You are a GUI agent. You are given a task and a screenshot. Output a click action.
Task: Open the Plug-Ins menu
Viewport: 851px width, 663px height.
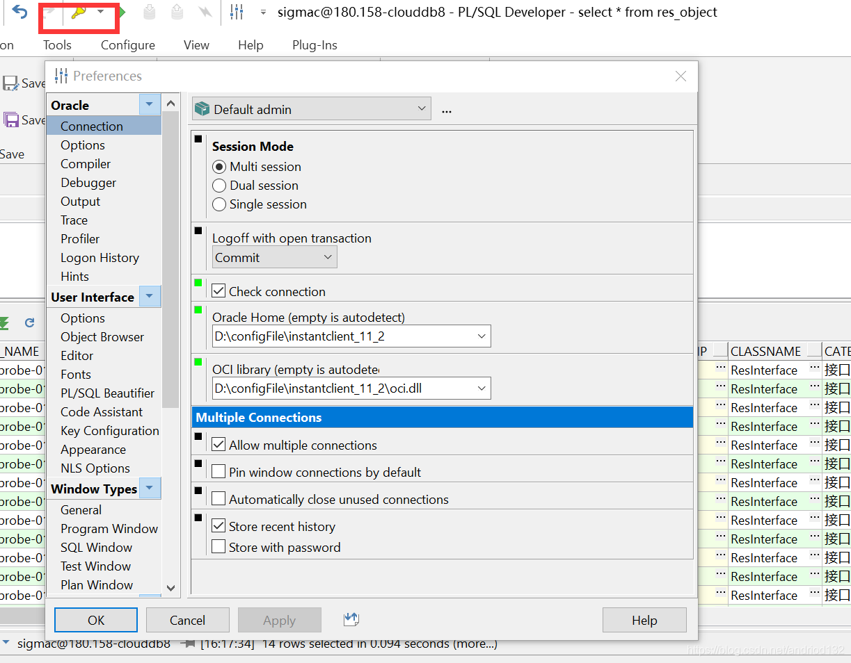315,45
